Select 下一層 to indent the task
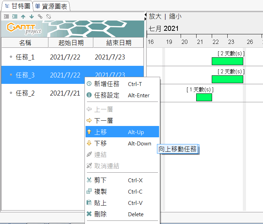The height and width of the screenshot is (224, 263). (x=103, y=121)
